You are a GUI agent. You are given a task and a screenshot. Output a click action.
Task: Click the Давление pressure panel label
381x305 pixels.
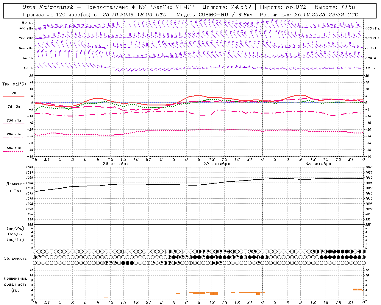15,184
